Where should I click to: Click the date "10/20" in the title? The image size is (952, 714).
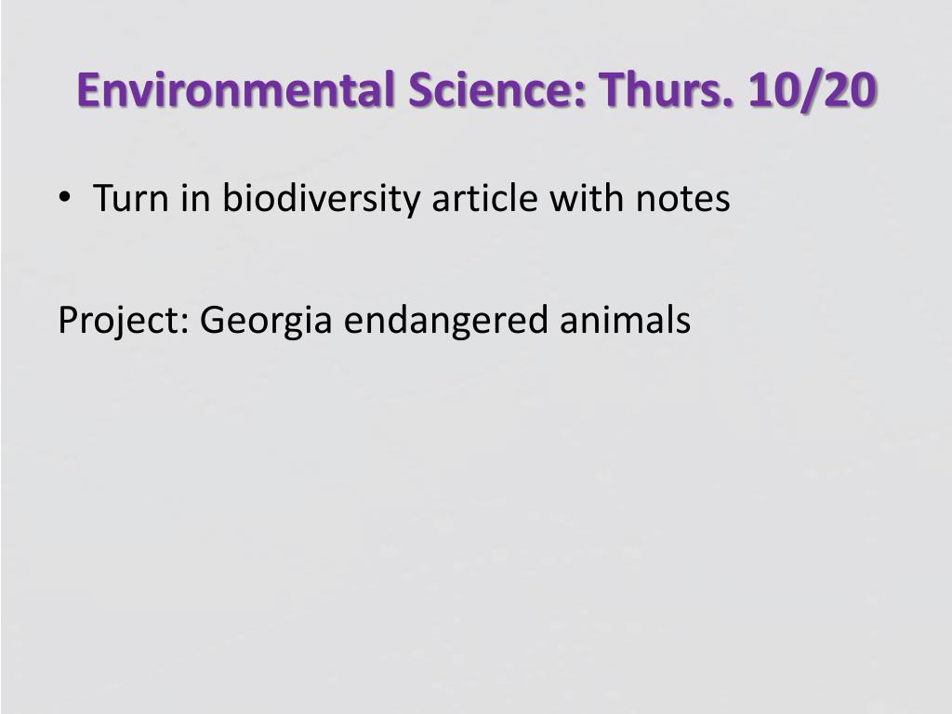pos(813,90)
